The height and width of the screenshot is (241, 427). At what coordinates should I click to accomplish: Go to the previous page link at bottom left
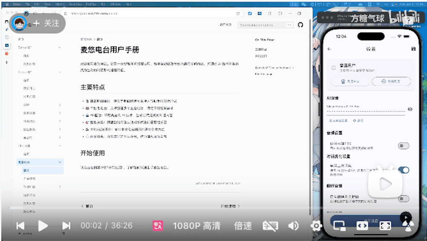pos(87,206)
